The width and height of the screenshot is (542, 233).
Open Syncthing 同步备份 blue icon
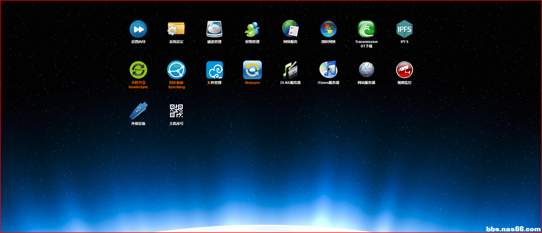tap(176, 70)
